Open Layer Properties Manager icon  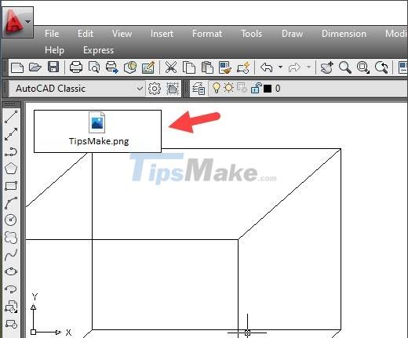click(x=199, y=89)
